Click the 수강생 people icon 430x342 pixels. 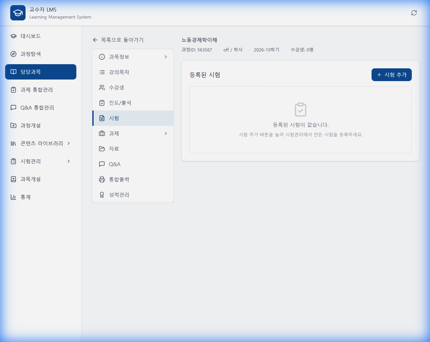tap(102, 87)
